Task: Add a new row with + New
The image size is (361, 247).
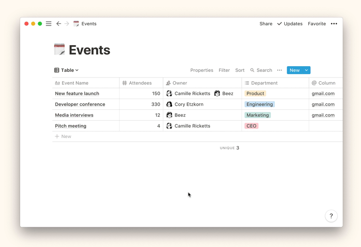Action: click(x=63, y=137)
